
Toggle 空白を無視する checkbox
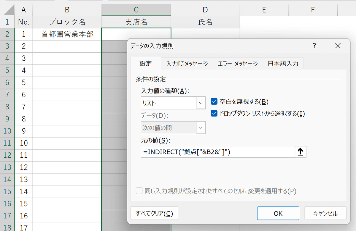click(214, 102)
